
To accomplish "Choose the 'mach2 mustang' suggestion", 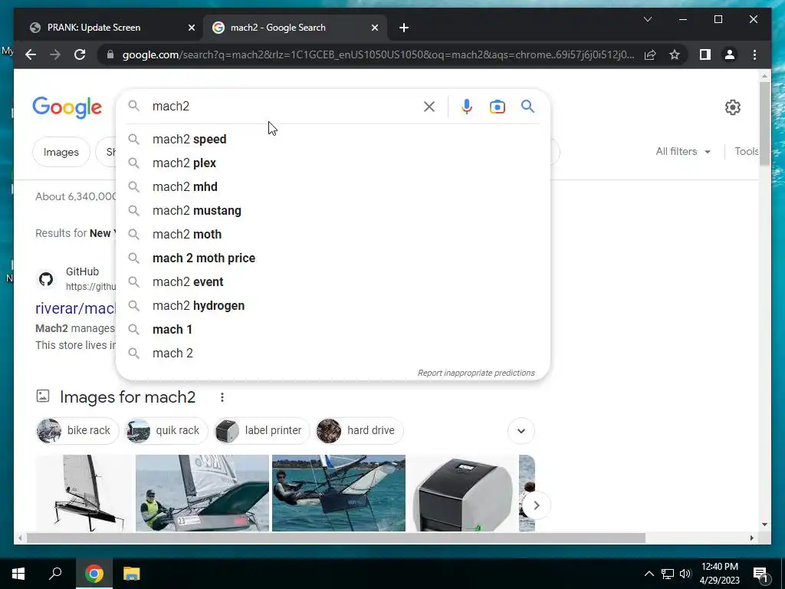I will pyautogui.click(x=333, y=210).
